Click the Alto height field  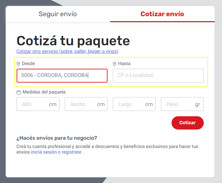[x=38, y=104]
